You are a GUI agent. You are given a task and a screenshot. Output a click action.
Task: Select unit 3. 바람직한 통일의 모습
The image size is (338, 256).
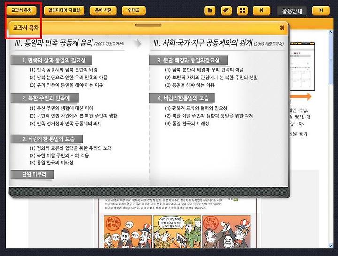coord(47,139)
